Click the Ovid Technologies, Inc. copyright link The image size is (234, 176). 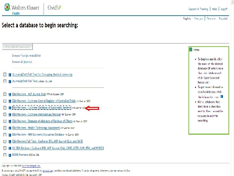[31, 166]
